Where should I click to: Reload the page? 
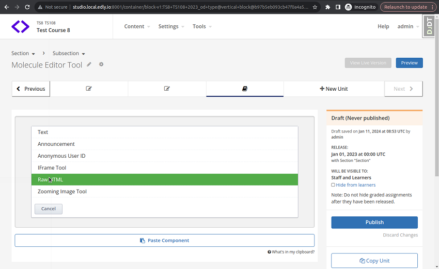[27, 7]
